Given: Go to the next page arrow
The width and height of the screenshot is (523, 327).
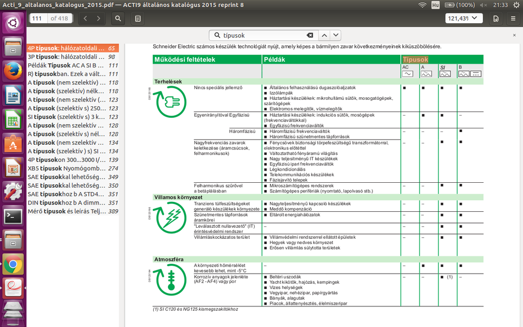Looking at the screenshot, I should pos(98,18).
